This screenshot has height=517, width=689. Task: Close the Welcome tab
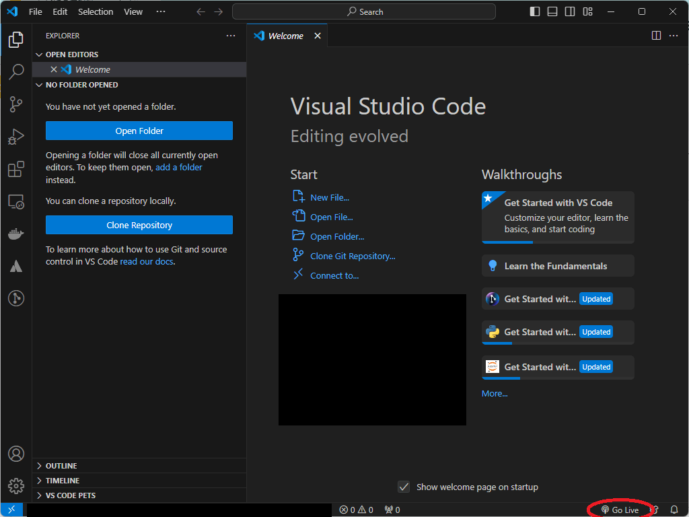point(318,36)
